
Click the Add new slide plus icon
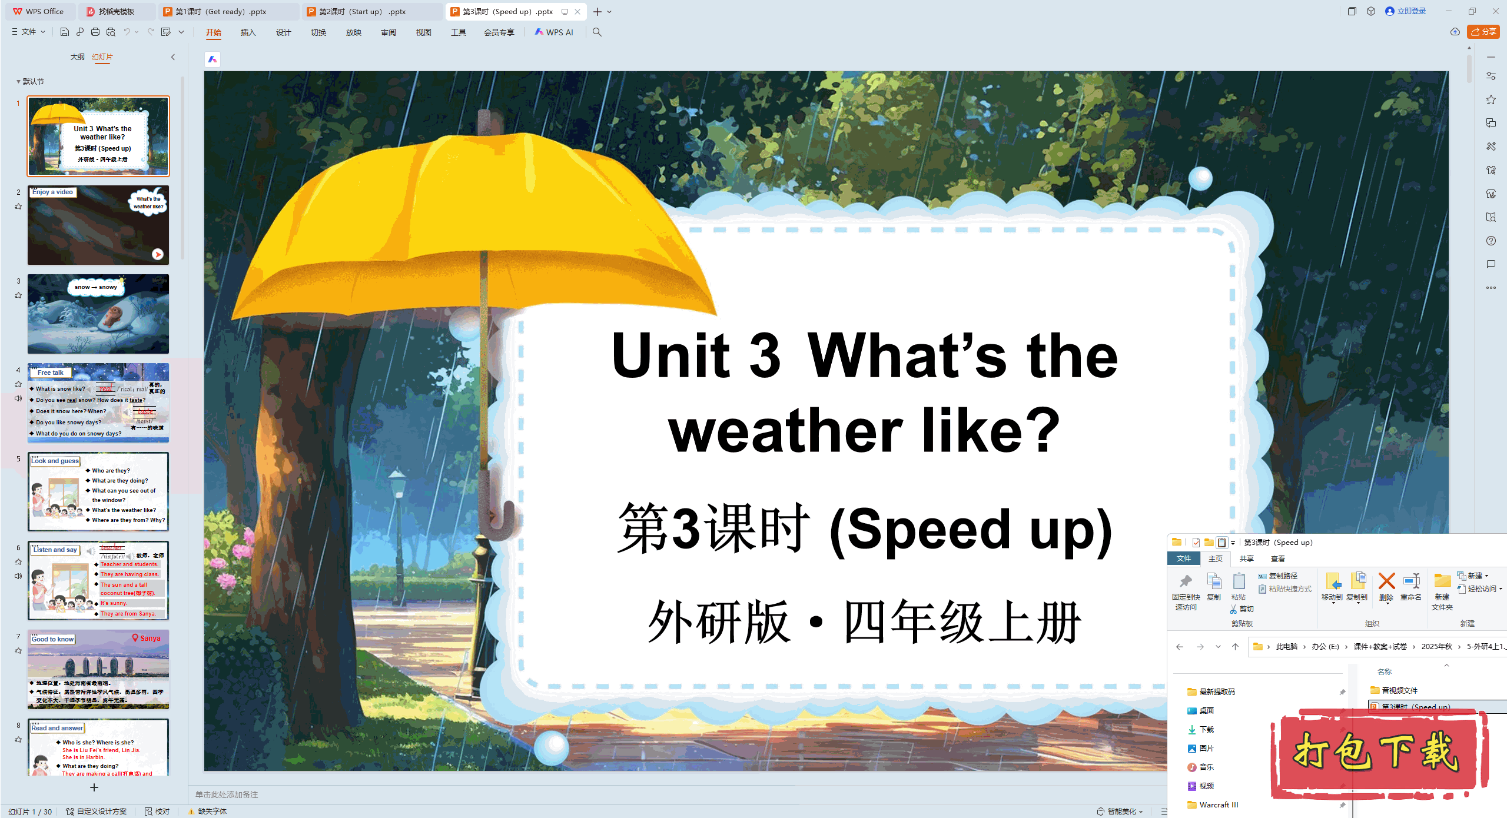pos(94,787)
